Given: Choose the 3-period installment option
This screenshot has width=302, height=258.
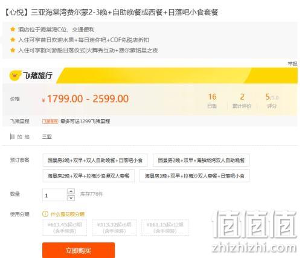Looking at the screenshot, I should [65, 228].
